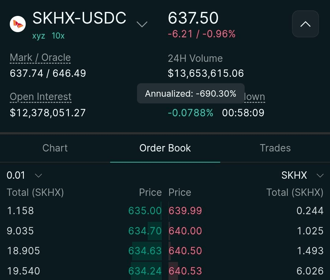Open the Trades tab
330x280 pixels.
(275, 148)
